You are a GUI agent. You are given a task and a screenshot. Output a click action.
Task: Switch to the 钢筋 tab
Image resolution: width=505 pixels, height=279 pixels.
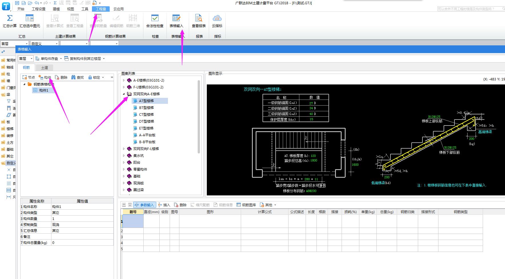pyautogui.click(x=26, y=67)
